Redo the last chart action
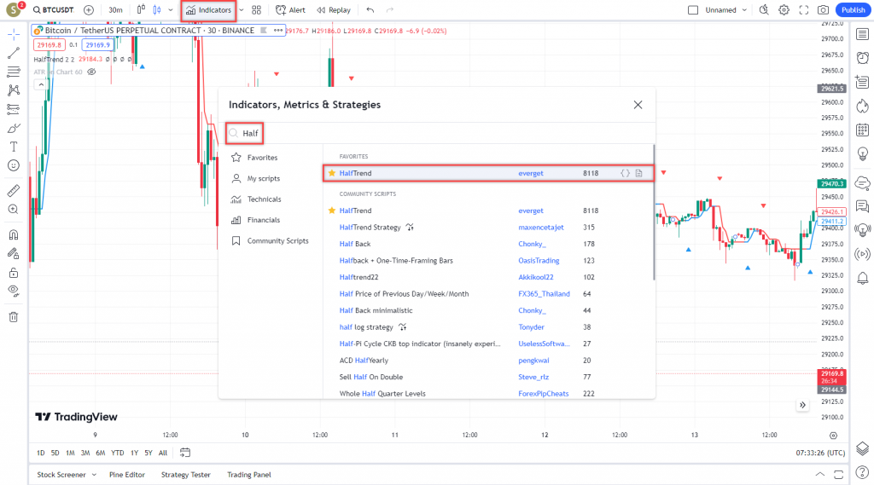Viewport: 874px width, 485px height. click(x=389, y=10)
